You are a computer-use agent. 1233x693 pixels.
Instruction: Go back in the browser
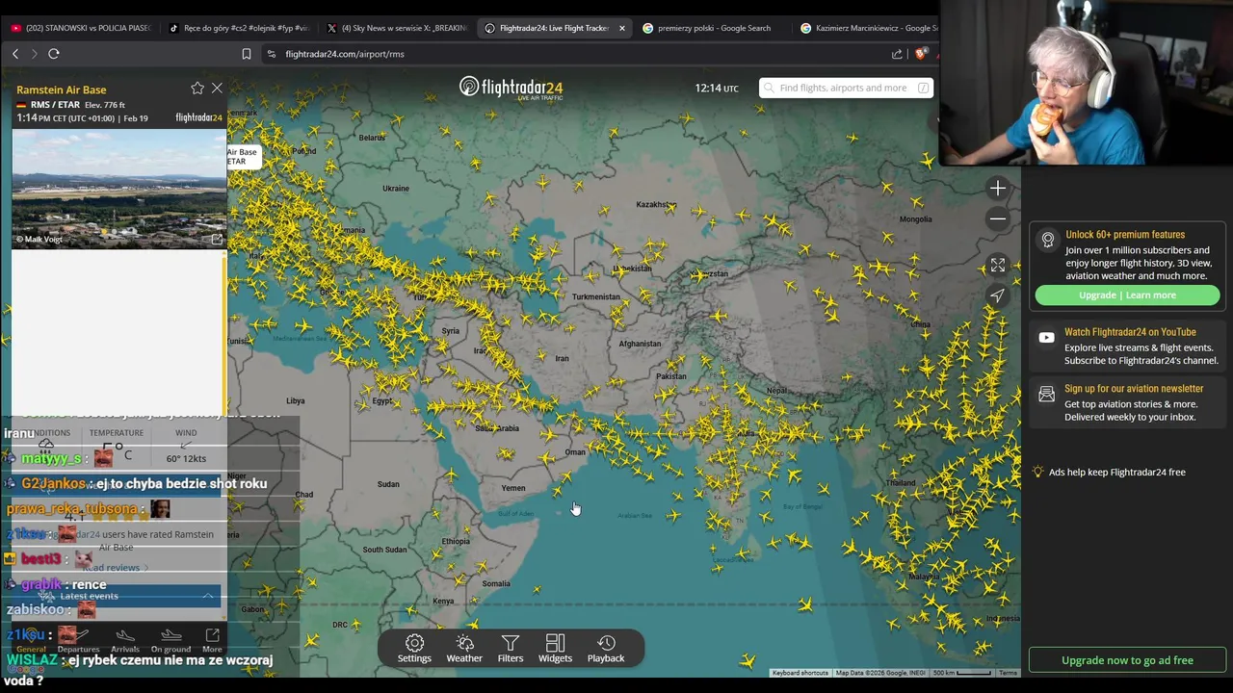pos(15,54)
